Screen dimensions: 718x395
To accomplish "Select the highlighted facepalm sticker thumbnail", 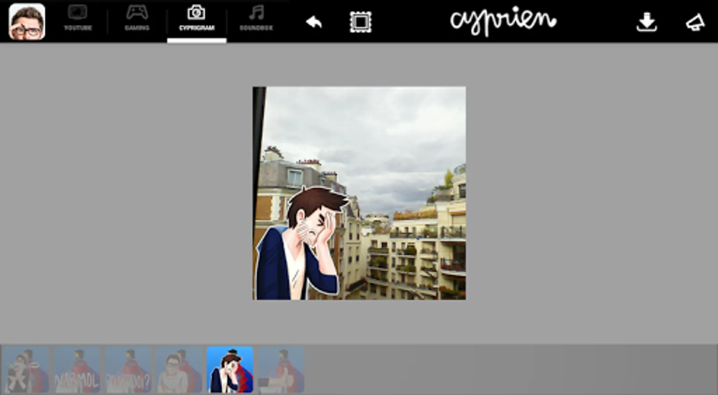I will point(230,370).
